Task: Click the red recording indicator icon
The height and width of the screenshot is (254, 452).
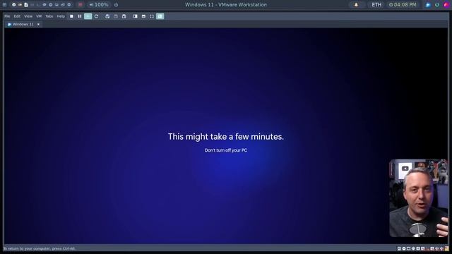Action: point(81,5)
